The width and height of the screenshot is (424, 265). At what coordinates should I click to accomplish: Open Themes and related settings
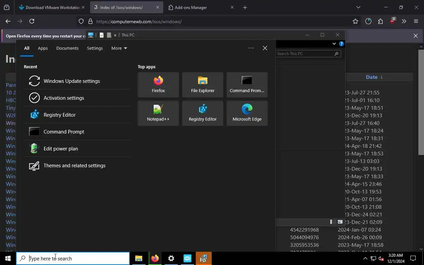pos(77,165)
